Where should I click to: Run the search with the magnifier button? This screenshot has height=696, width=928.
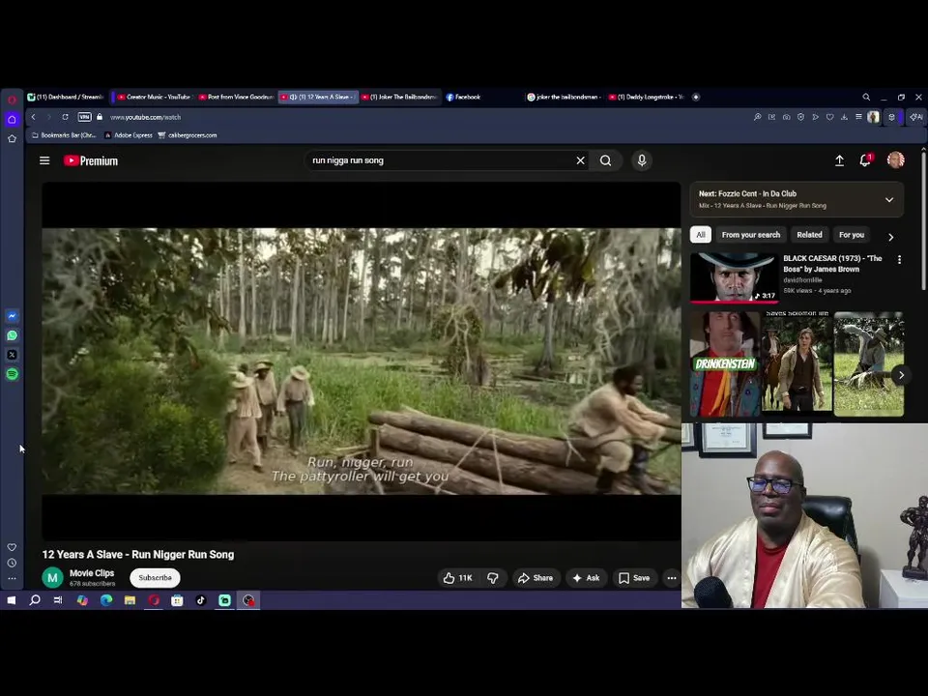(605, 160)
